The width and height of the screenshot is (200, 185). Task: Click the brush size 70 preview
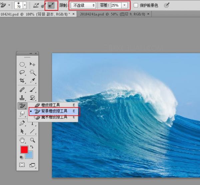click(19, 5)
